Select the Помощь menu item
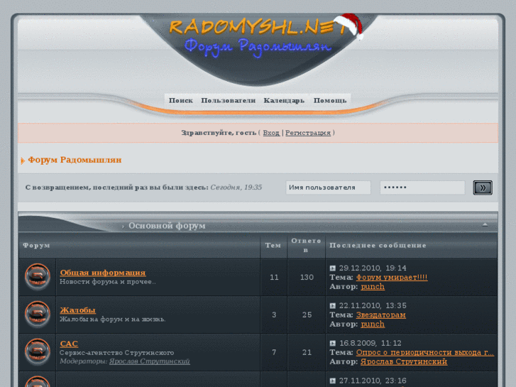Screen dimensions: 516x387 pos(330,100)
